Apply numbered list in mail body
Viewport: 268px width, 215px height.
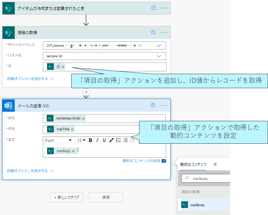point(125,140)
